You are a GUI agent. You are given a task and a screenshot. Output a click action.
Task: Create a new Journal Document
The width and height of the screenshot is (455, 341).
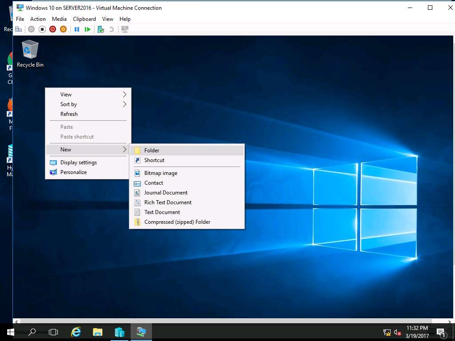tap(187, 193)
